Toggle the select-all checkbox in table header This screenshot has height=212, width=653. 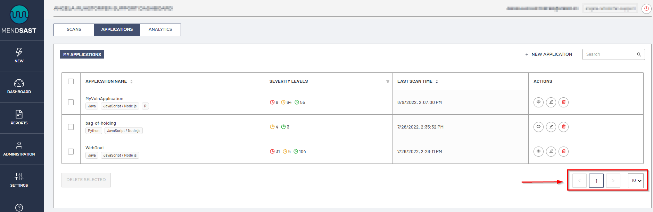click(x=71, y=81)
